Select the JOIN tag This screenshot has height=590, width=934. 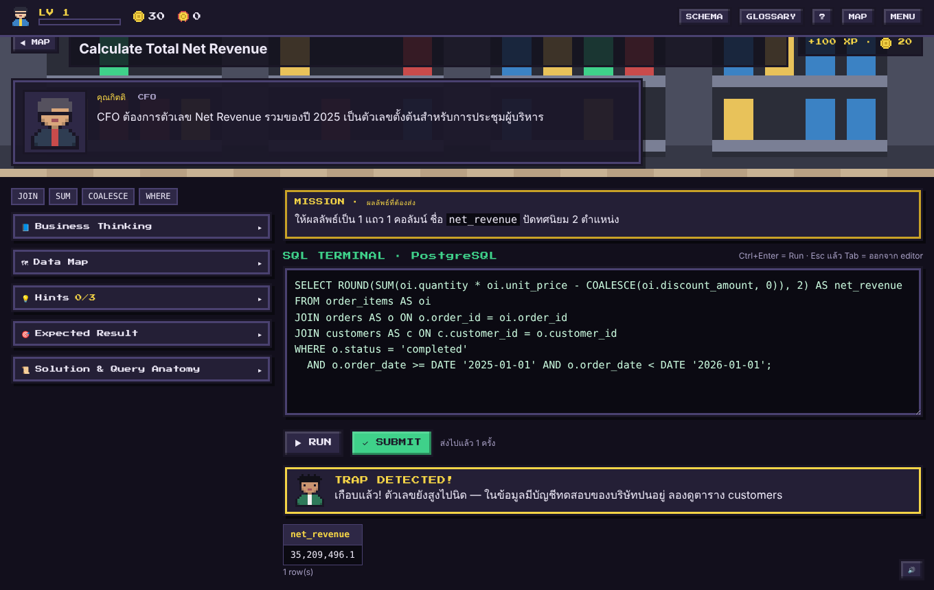pyautogui.click(x=28, y=196)
